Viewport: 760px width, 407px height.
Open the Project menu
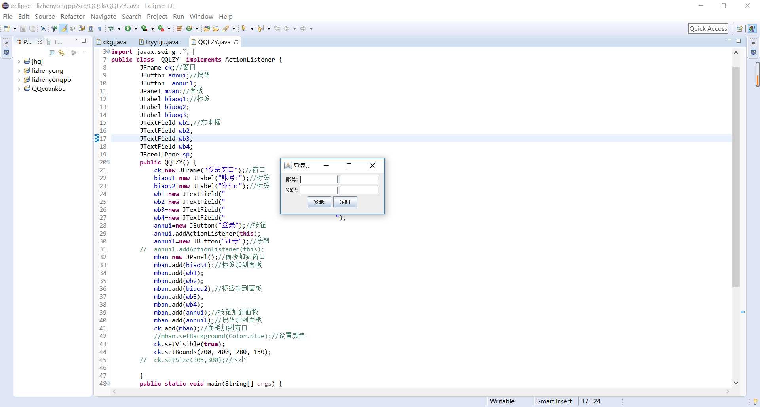[x=157, y=16]
